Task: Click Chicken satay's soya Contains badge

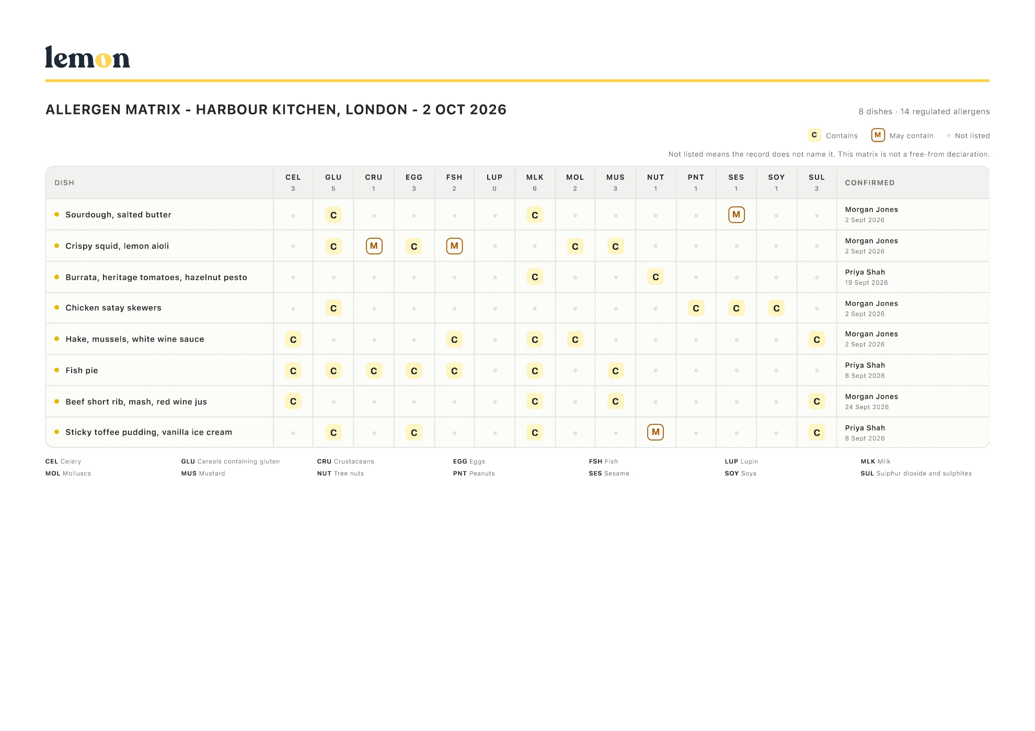Action: pos(776,308)
